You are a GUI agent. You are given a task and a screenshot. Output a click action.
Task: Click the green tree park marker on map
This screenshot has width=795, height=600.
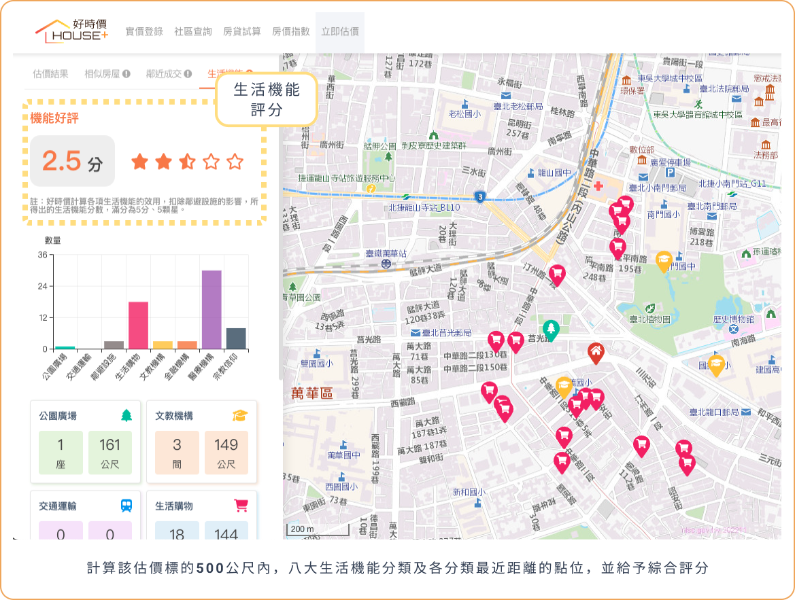point(551,330)
